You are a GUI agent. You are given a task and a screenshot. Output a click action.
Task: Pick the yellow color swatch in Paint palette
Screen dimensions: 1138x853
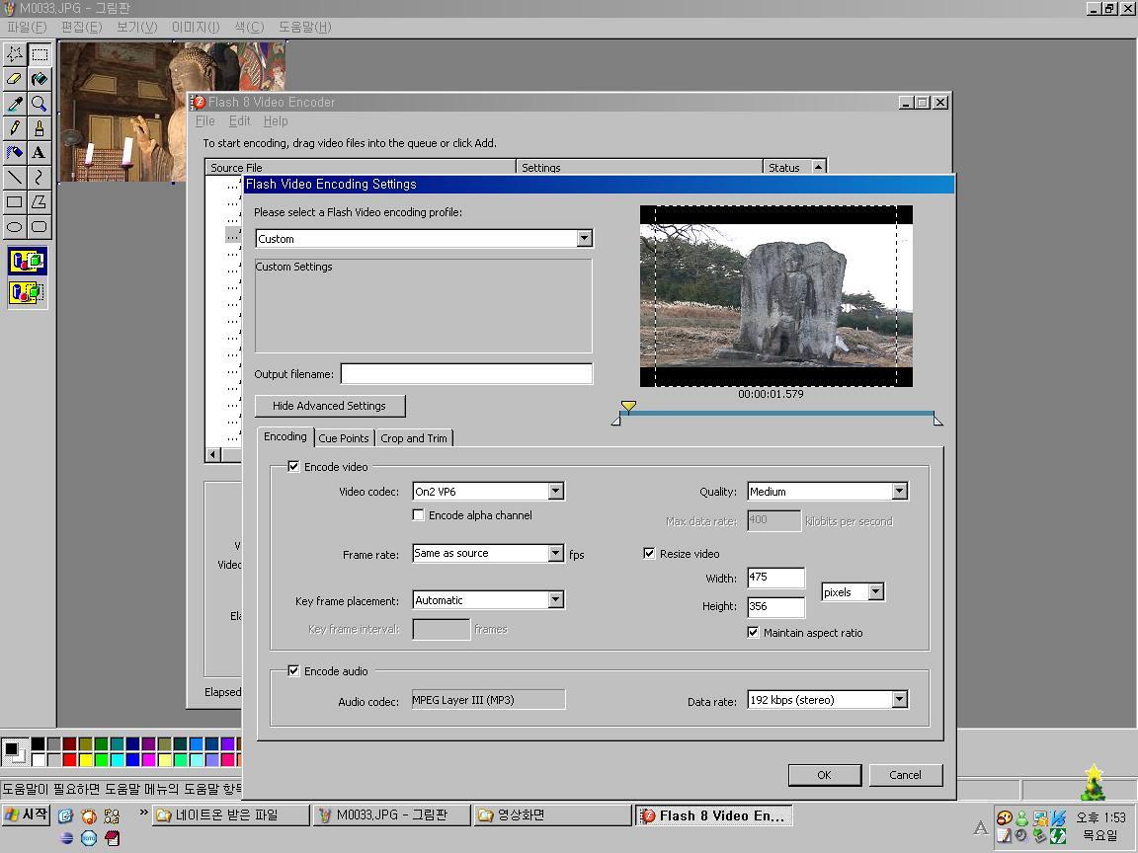(x=86, y=759)
